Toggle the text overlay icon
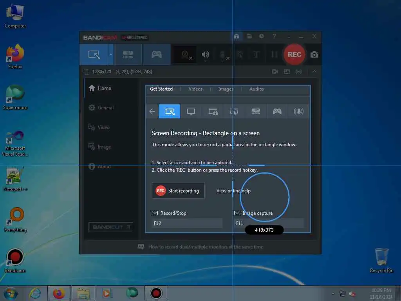Screen dimensions: 401x301 pos(256,54)
